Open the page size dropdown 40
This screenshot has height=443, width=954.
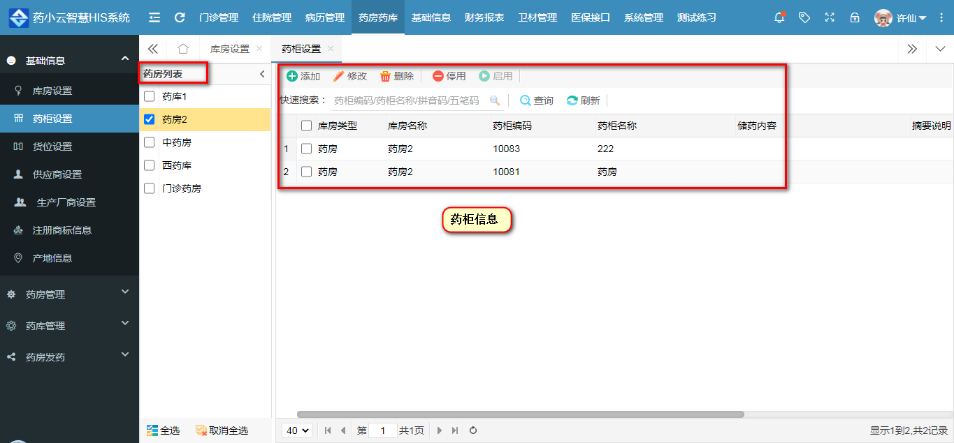pos(297,430)
